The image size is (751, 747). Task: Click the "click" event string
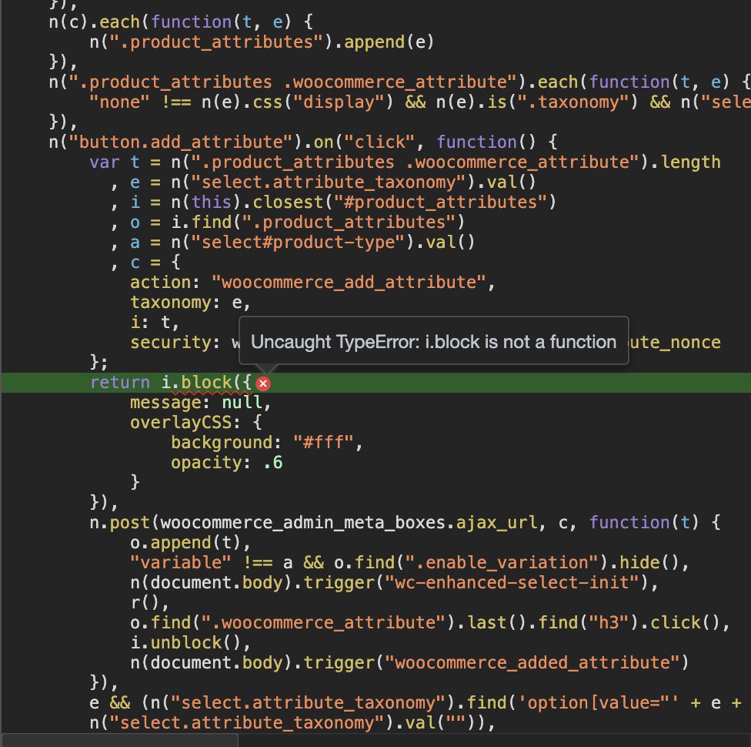click(379, 142)
